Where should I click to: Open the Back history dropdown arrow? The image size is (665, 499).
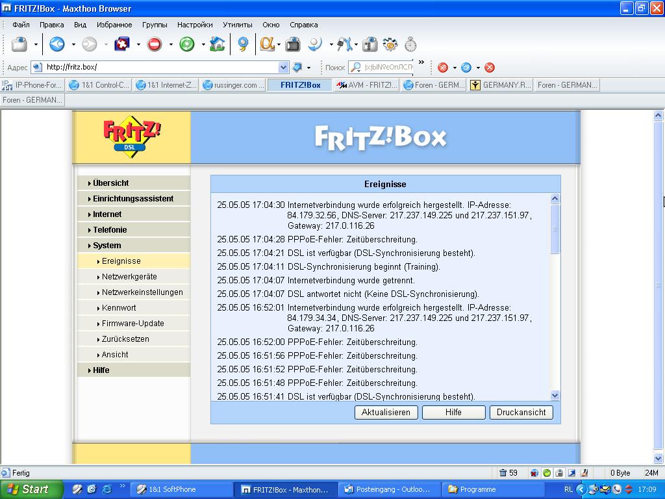73,44
